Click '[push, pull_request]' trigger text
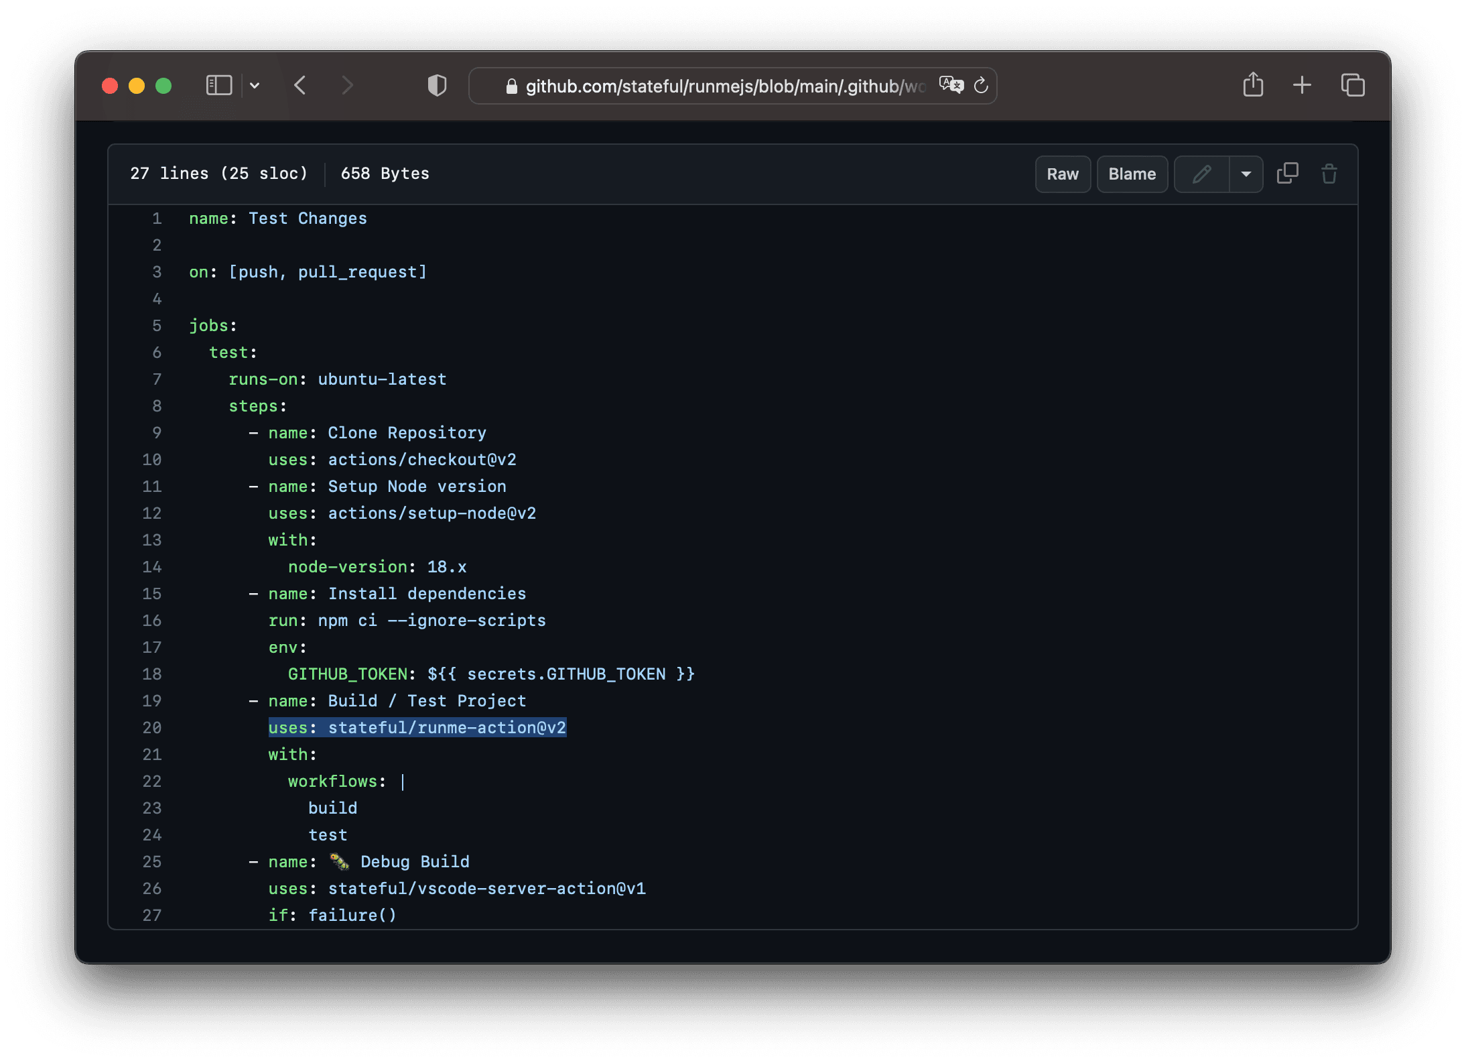The height and width of the screenshot is (1063, 1466). click(x=328, y=272)
